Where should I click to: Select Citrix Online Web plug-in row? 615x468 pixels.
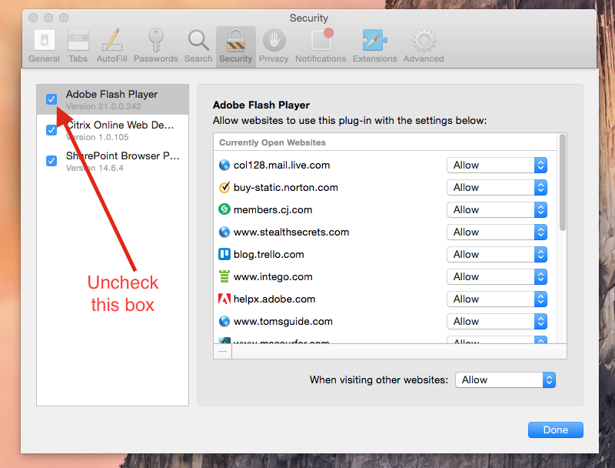click(x=112, y=130)
